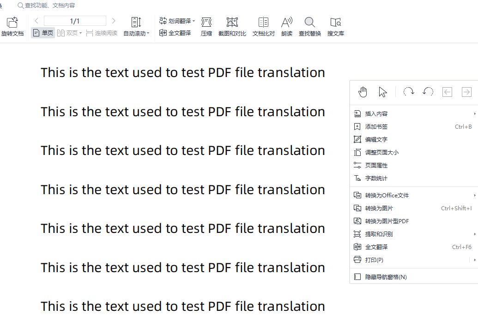478x315 pixels.
Task: Go to next page arrow
Action: tap(114, 21)
